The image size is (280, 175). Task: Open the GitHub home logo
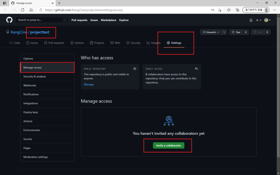pyautogui.click(x=9, y=20)
